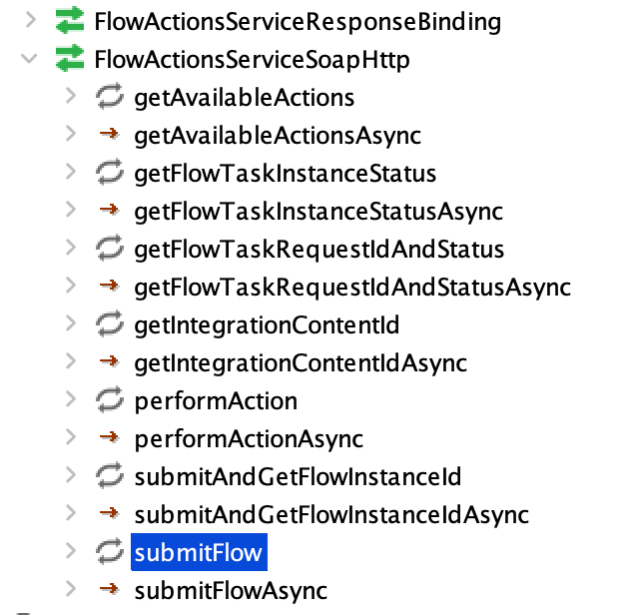
Task: Select the getFlowTaskRequestIdAndStatusAsync entry
Action: (351, 288)
